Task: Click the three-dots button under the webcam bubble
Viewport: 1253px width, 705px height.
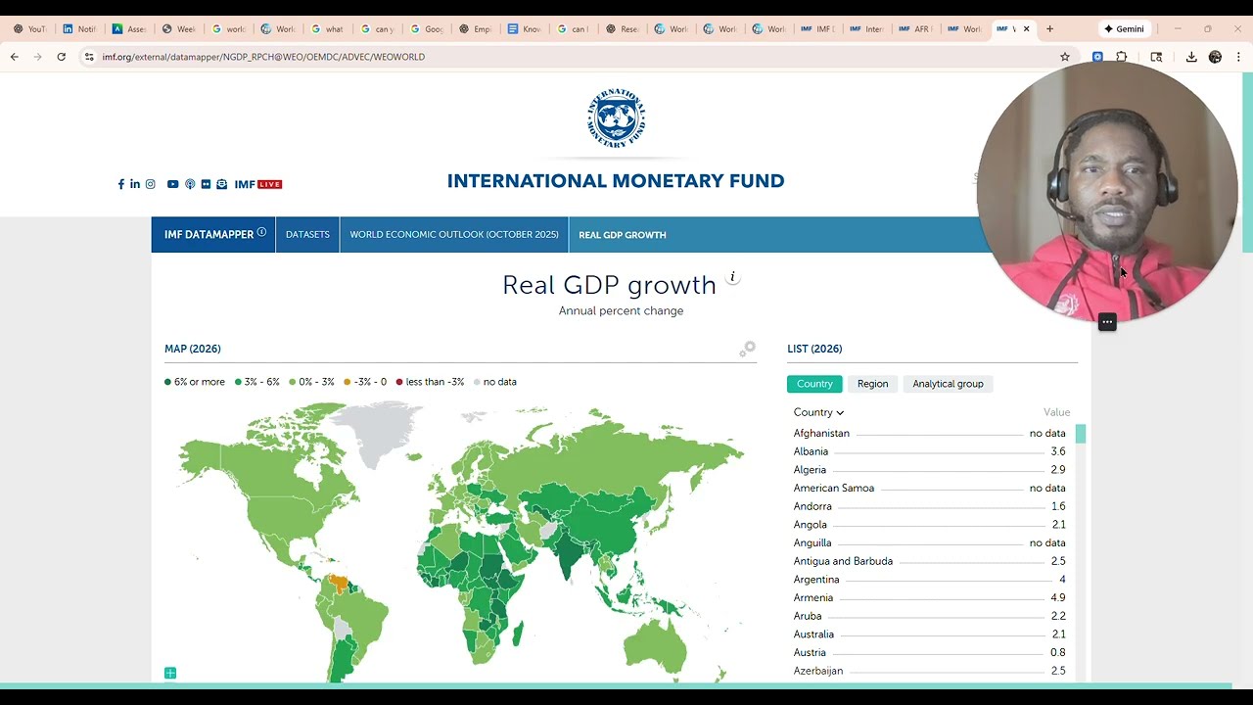Action: (x=1107, y=322)
